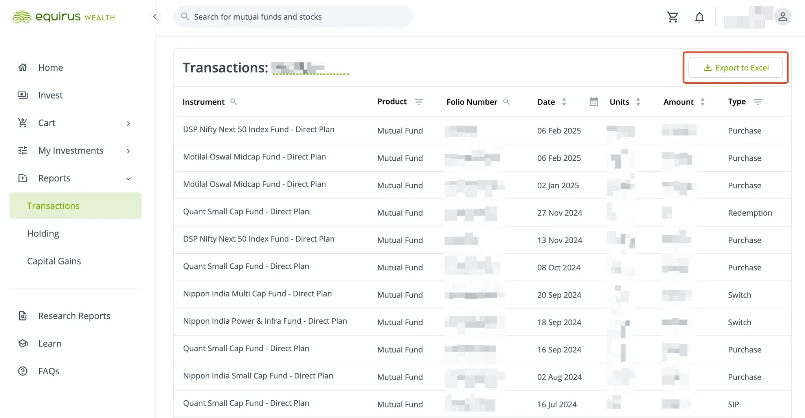Click the search box for mutual funds and stocks
This screenshot has height=418, width=805.
pyautogui.click(x=293, y=16)
